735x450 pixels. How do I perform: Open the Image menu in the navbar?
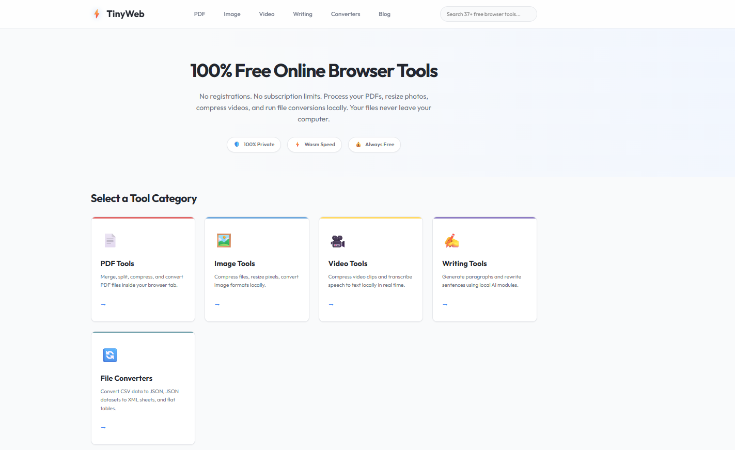tap(232, 14)
